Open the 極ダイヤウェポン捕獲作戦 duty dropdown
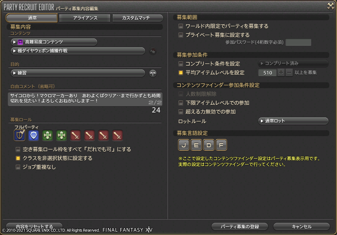This screenshot has height=235, width=337. coord(78,51)
